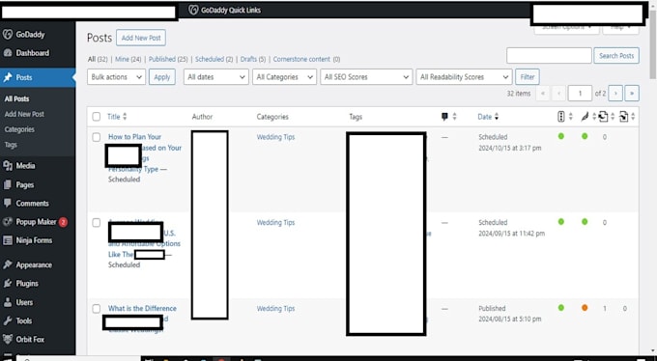Filter by Mine (24) posts

(x=129, y=60)
